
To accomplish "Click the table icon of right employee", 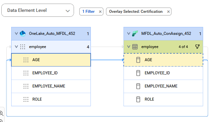I will coord(135,47).
